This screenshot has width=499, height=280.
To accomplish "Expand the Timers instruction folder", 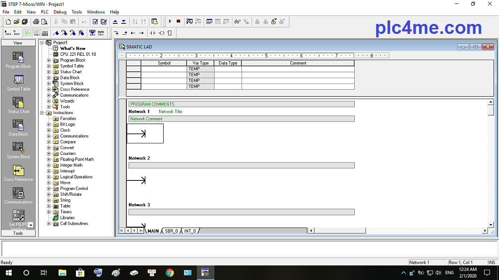I will pyautogui.click(x=49, y=212).
